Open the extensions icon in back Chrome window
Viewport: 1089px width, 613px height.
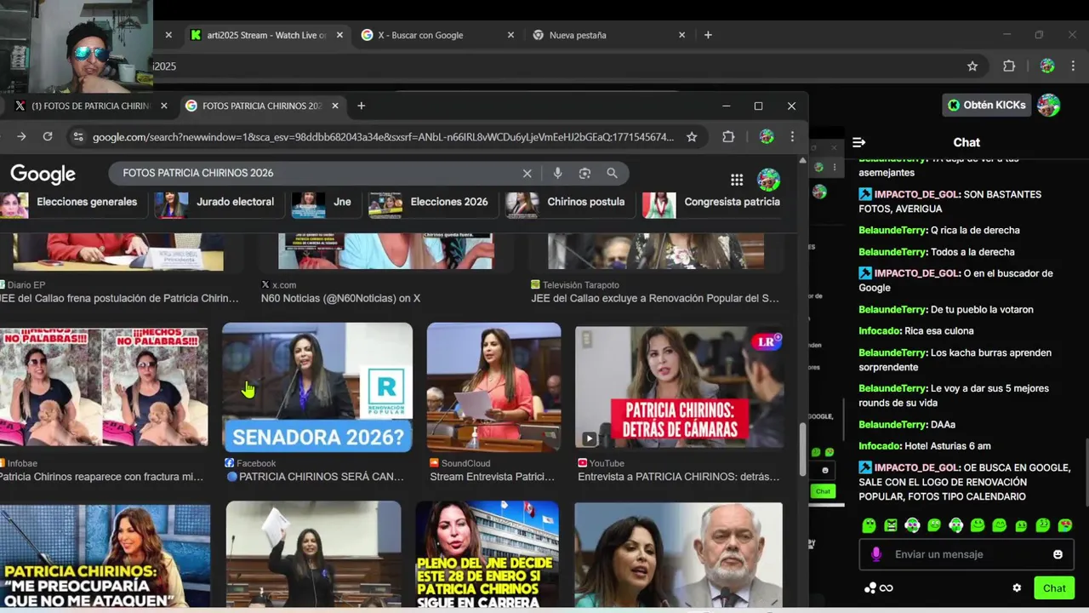pos(1009,66)
